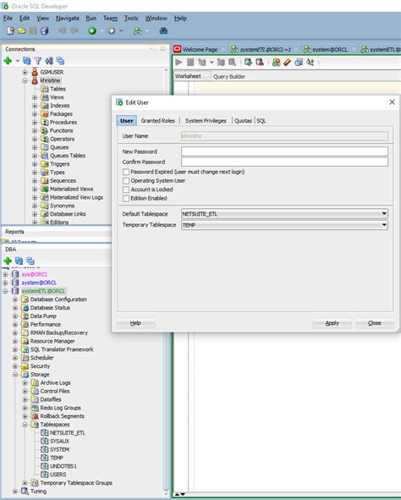Click the New file icon in main toolbar

pyautogui.click(x=10, y=30)
